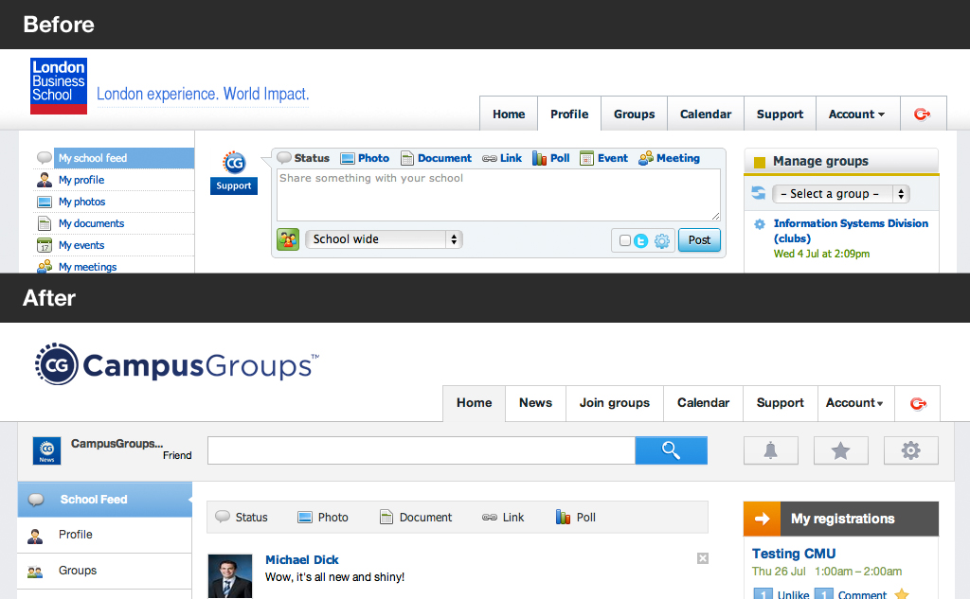This screenshot has height=599, width=970.
Task: Open the School wide audience dropdown
Action: coord(384,239)
